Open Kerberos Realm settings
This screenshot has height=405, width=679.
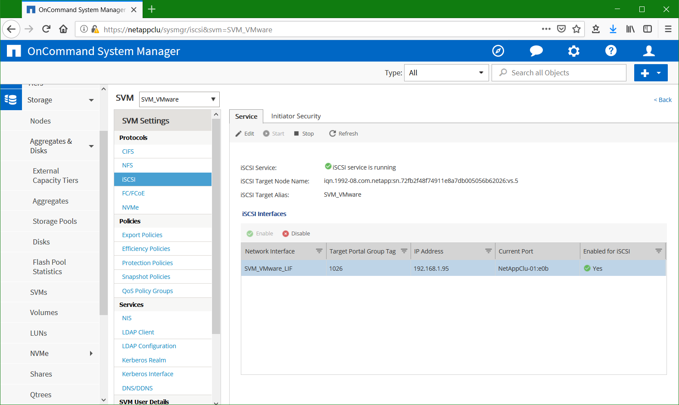click(144, 360)
